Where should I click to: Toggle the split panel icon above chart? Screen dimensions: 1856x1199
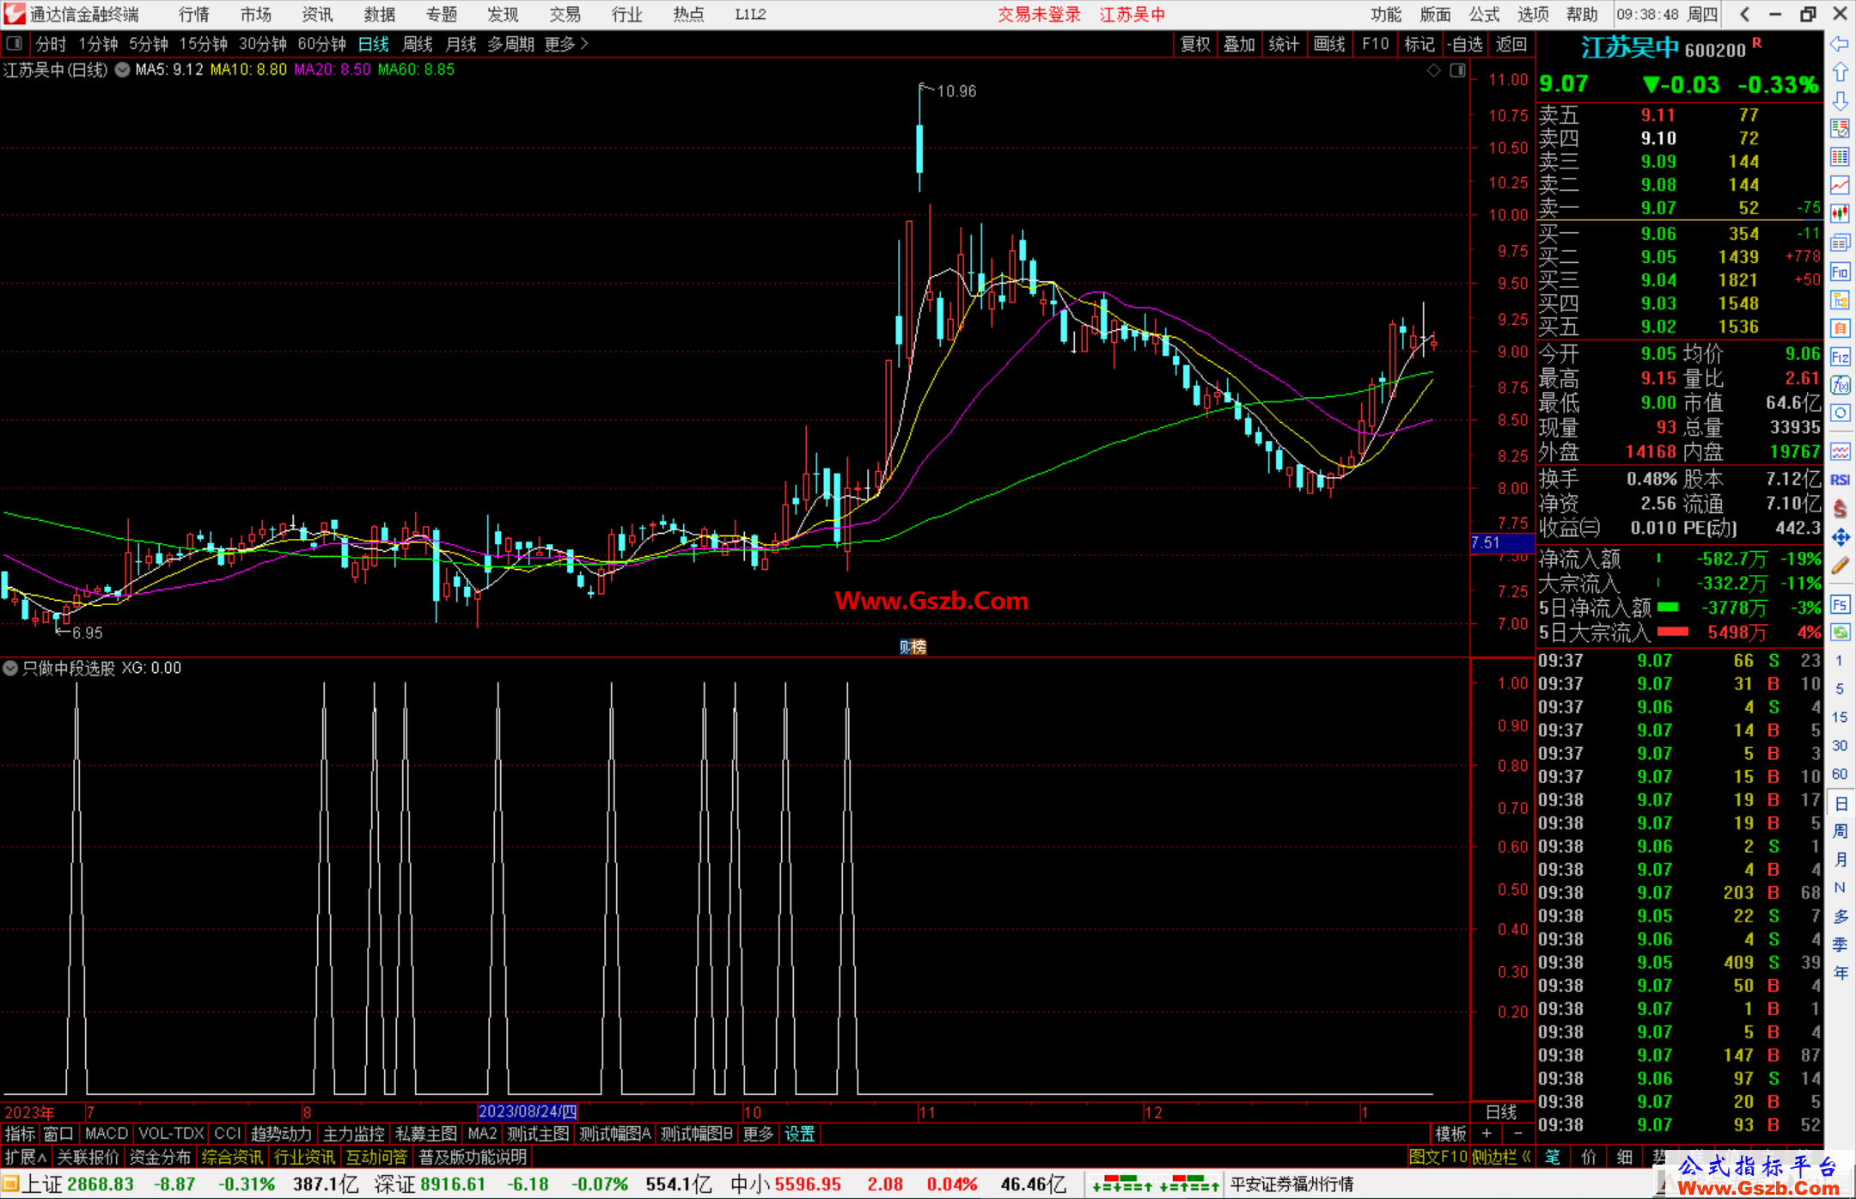click(1457, 70)
